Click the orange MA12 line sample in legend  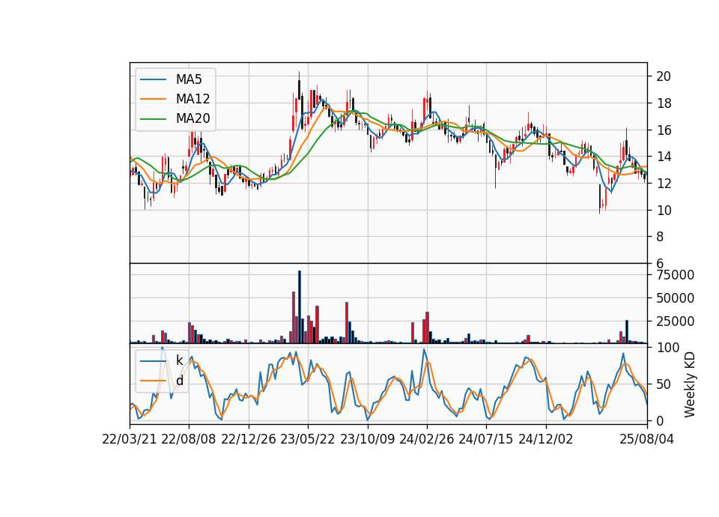(153, 99)
